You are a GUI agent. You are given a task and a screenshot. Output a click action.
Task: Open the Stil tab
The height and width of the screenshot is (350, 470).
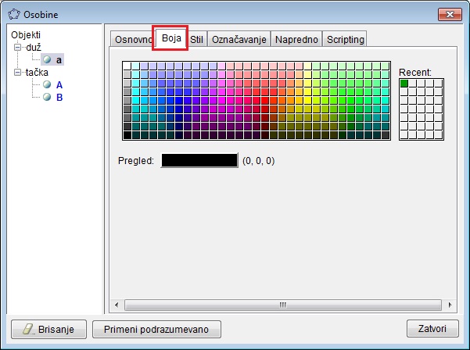tap(196, 39)
